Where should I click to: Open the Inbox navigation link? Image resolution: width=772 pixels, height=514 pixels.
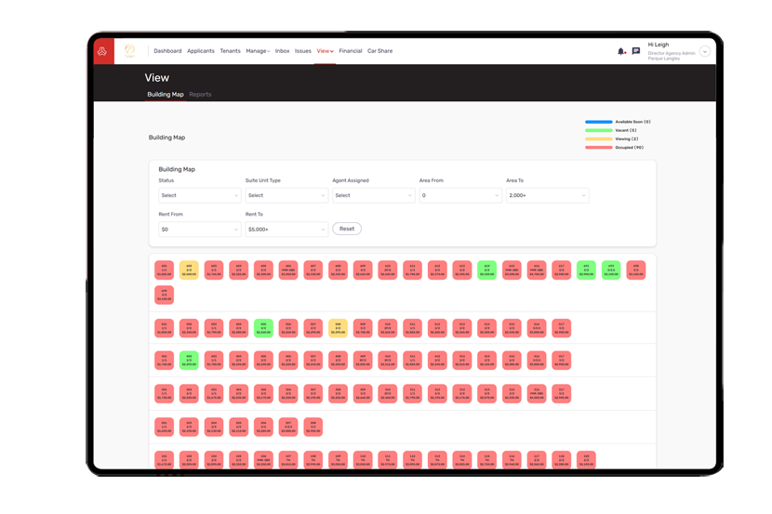[x=282, y=51]
